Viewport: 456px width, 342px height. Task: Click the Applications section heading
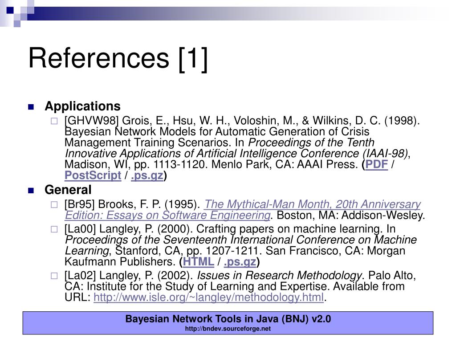(82, 106)
